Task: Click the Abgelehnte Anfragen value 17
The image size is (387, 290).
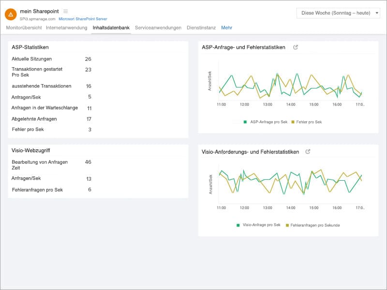Action: 89,117
